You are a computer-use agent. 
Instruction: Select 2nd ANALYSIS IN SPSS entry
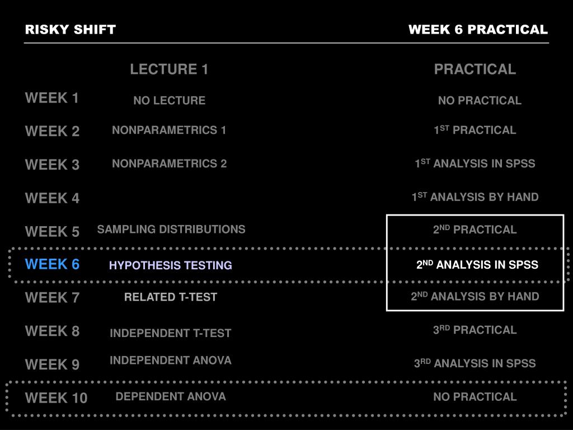point(477,265)
